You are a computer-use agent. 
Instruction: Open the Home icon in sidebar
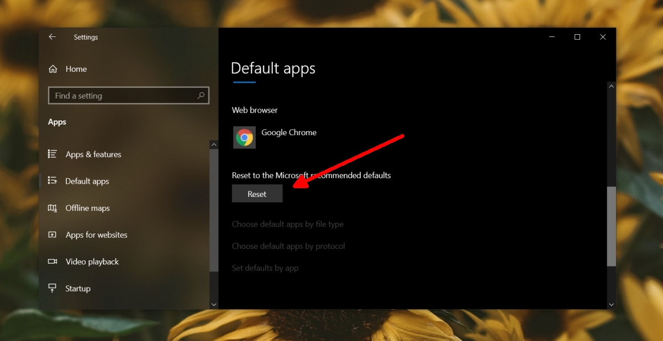[x=53, y=69]
